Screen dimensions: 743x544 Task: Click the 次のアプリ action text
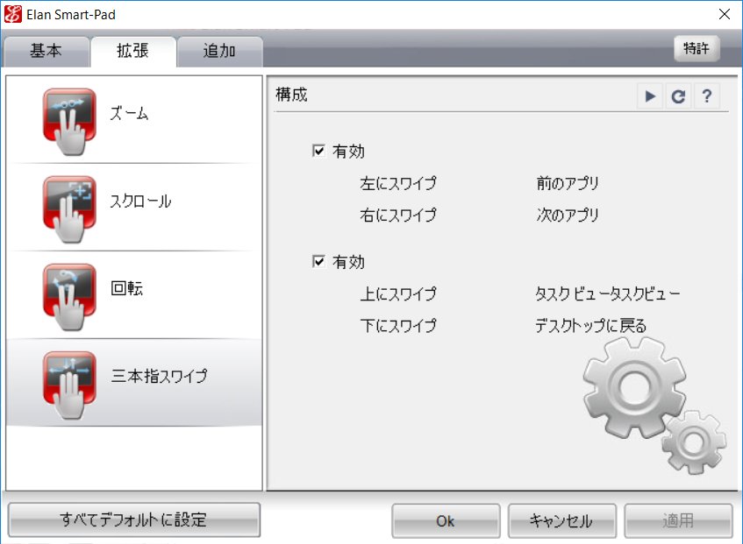click(x=568, y=215)
